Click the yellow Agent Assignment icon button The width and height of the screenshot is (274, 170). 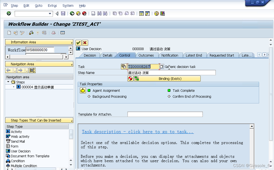pos(83,90)
